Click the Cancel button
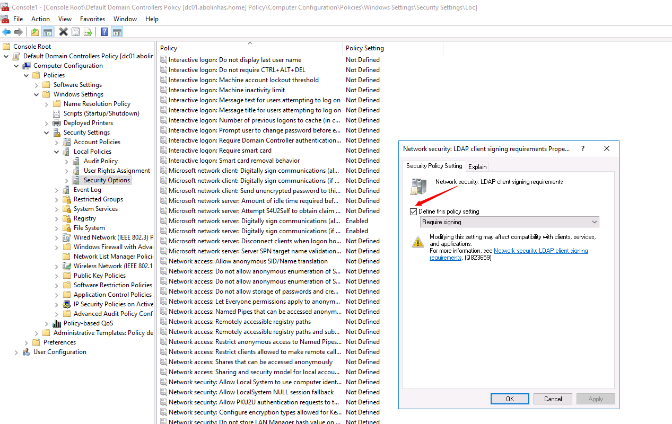 [552, 399]
